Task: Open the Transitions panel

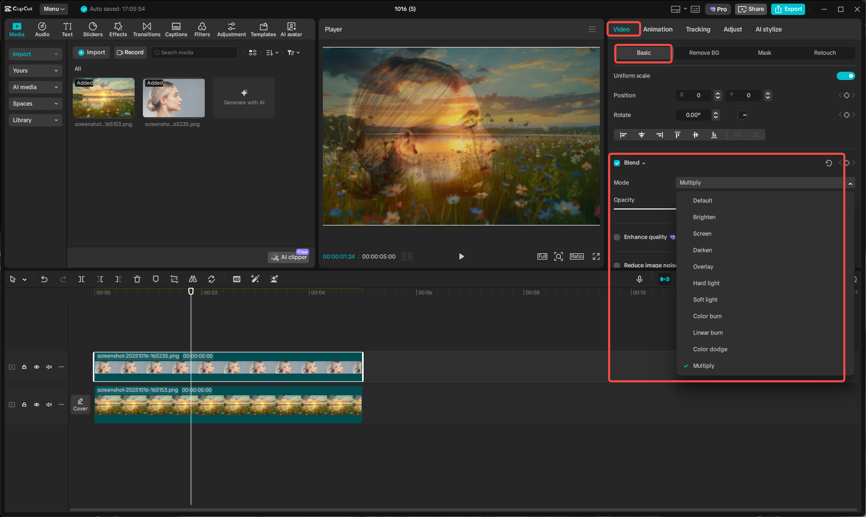Action: pyautogui.click(x=146, y=29)
